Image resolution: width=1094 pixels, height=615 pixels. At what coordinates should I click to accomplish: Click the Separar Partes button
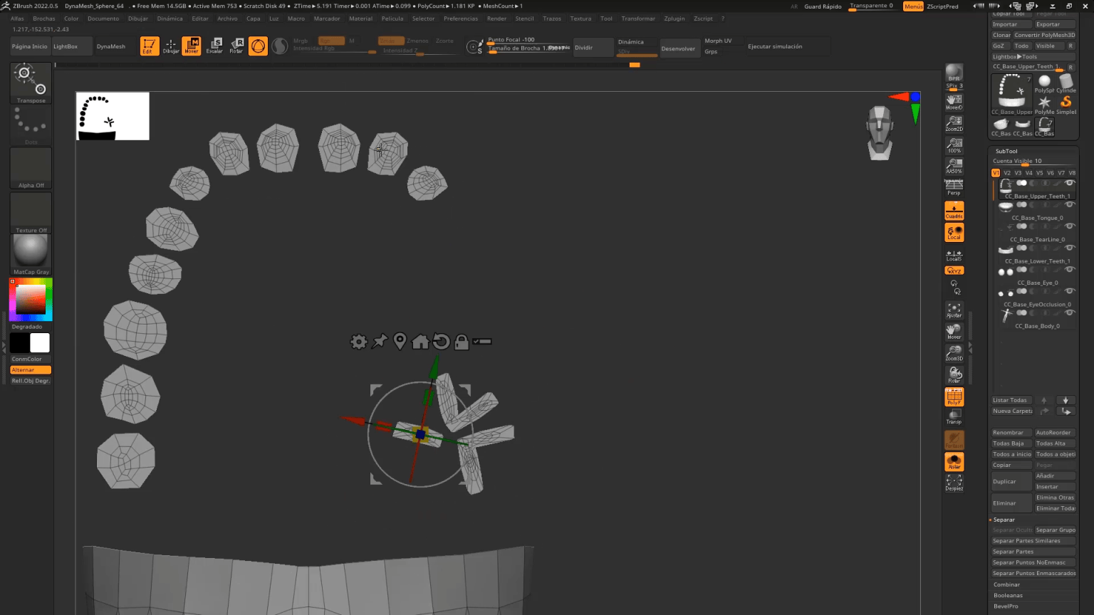coord(1033,552)
